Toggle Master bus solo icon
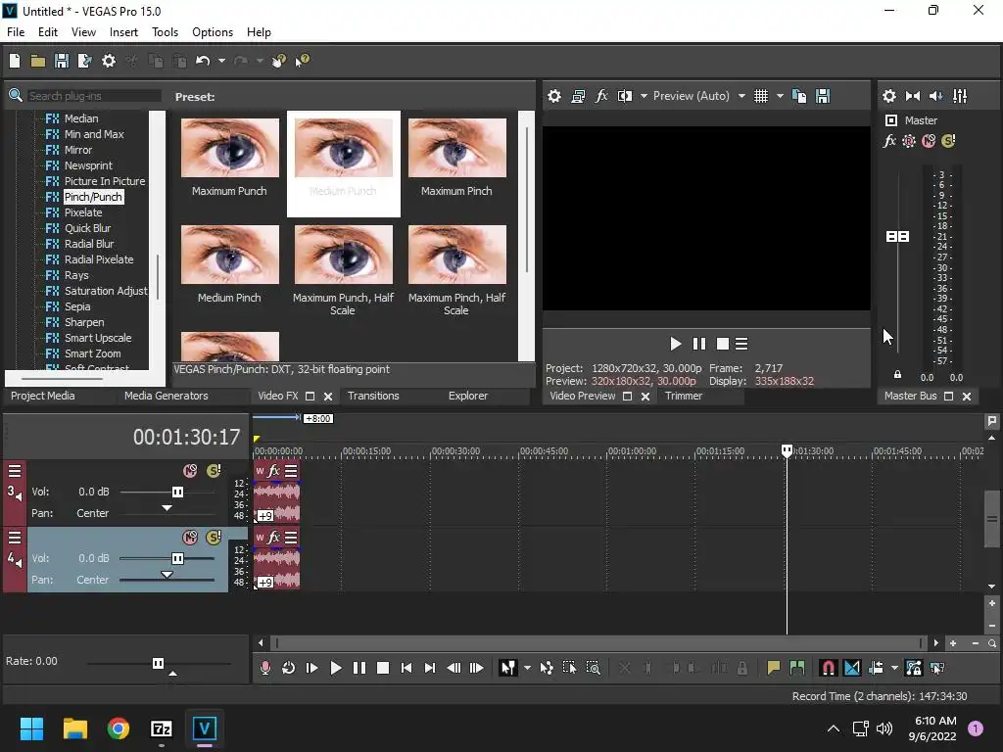The width and height of the screenshot is (1003, 752). [x=948, y=141]
